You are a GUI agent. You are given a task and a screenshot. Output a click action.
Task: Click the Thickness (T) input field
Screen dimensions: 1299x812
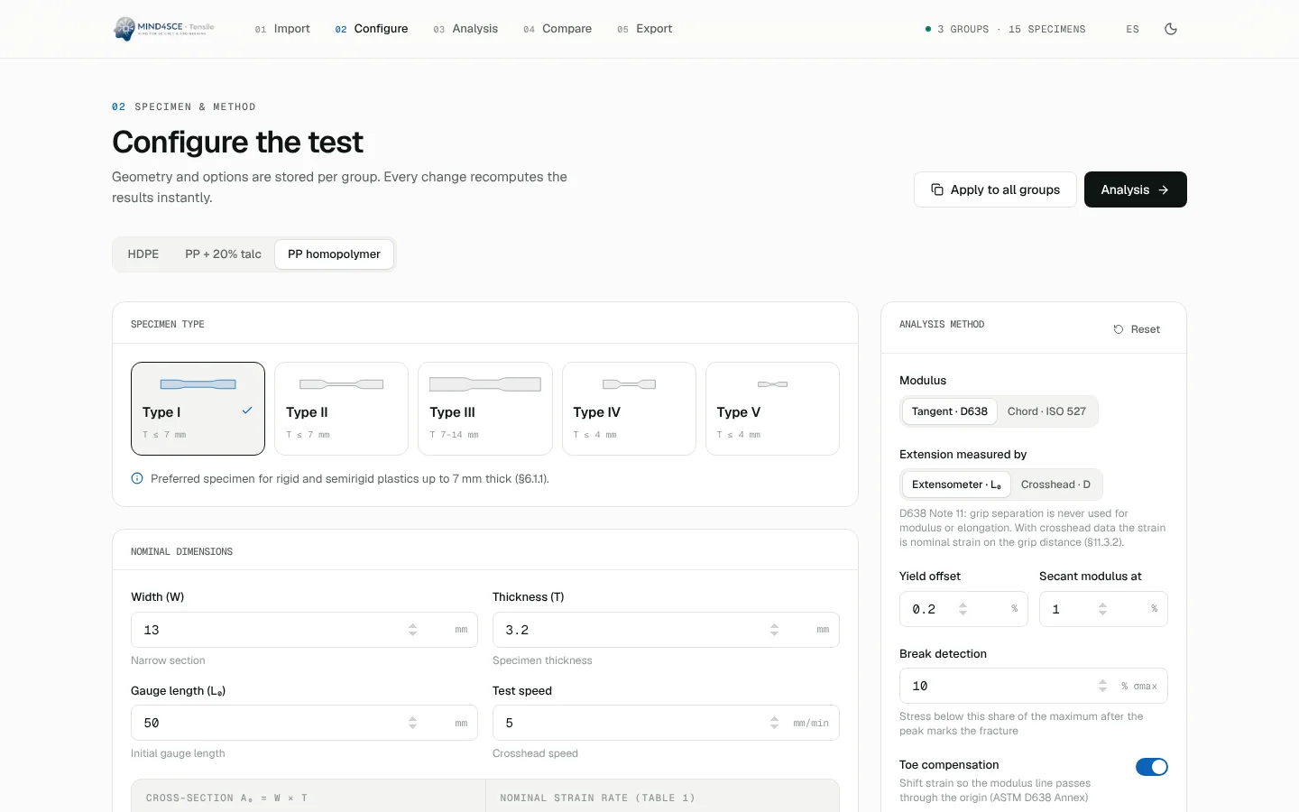click(x=666, y=630)
